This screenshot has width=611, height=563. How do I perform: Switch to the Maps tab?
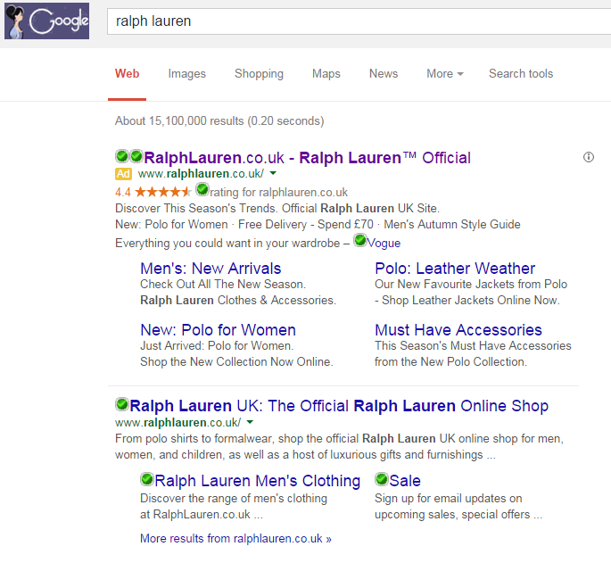pos(326,74)
